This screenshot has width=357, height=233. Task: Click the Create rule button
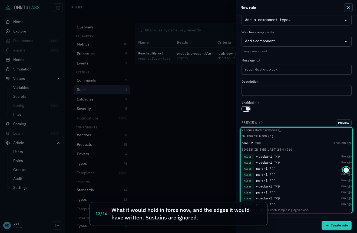(336, 225)
